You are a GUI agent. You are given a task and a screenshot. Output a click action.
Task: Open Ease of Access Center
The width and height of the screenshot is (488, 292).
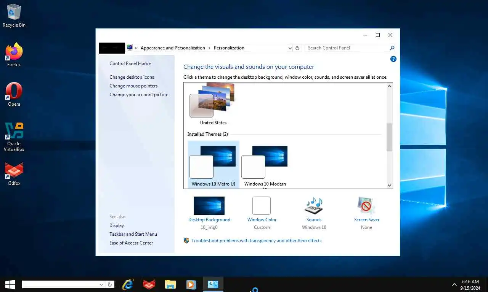tap(131, 243)
